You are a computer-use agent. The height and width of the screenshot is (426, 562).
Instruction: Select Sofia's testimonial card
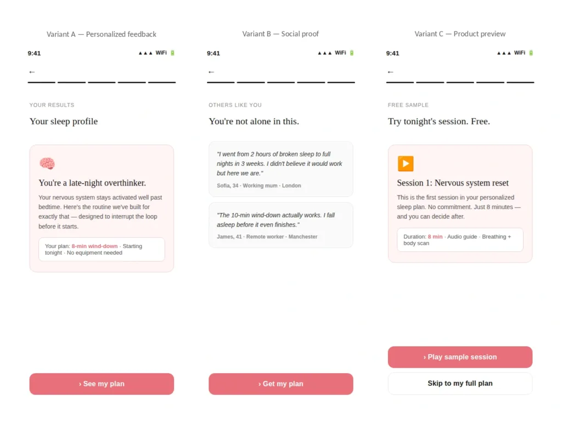pos(280,169)
